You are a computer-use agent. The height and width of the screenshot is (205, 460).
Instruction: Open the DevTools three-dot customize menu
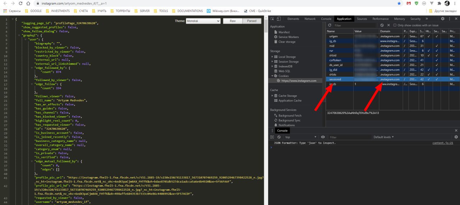(x=449, y=19)
